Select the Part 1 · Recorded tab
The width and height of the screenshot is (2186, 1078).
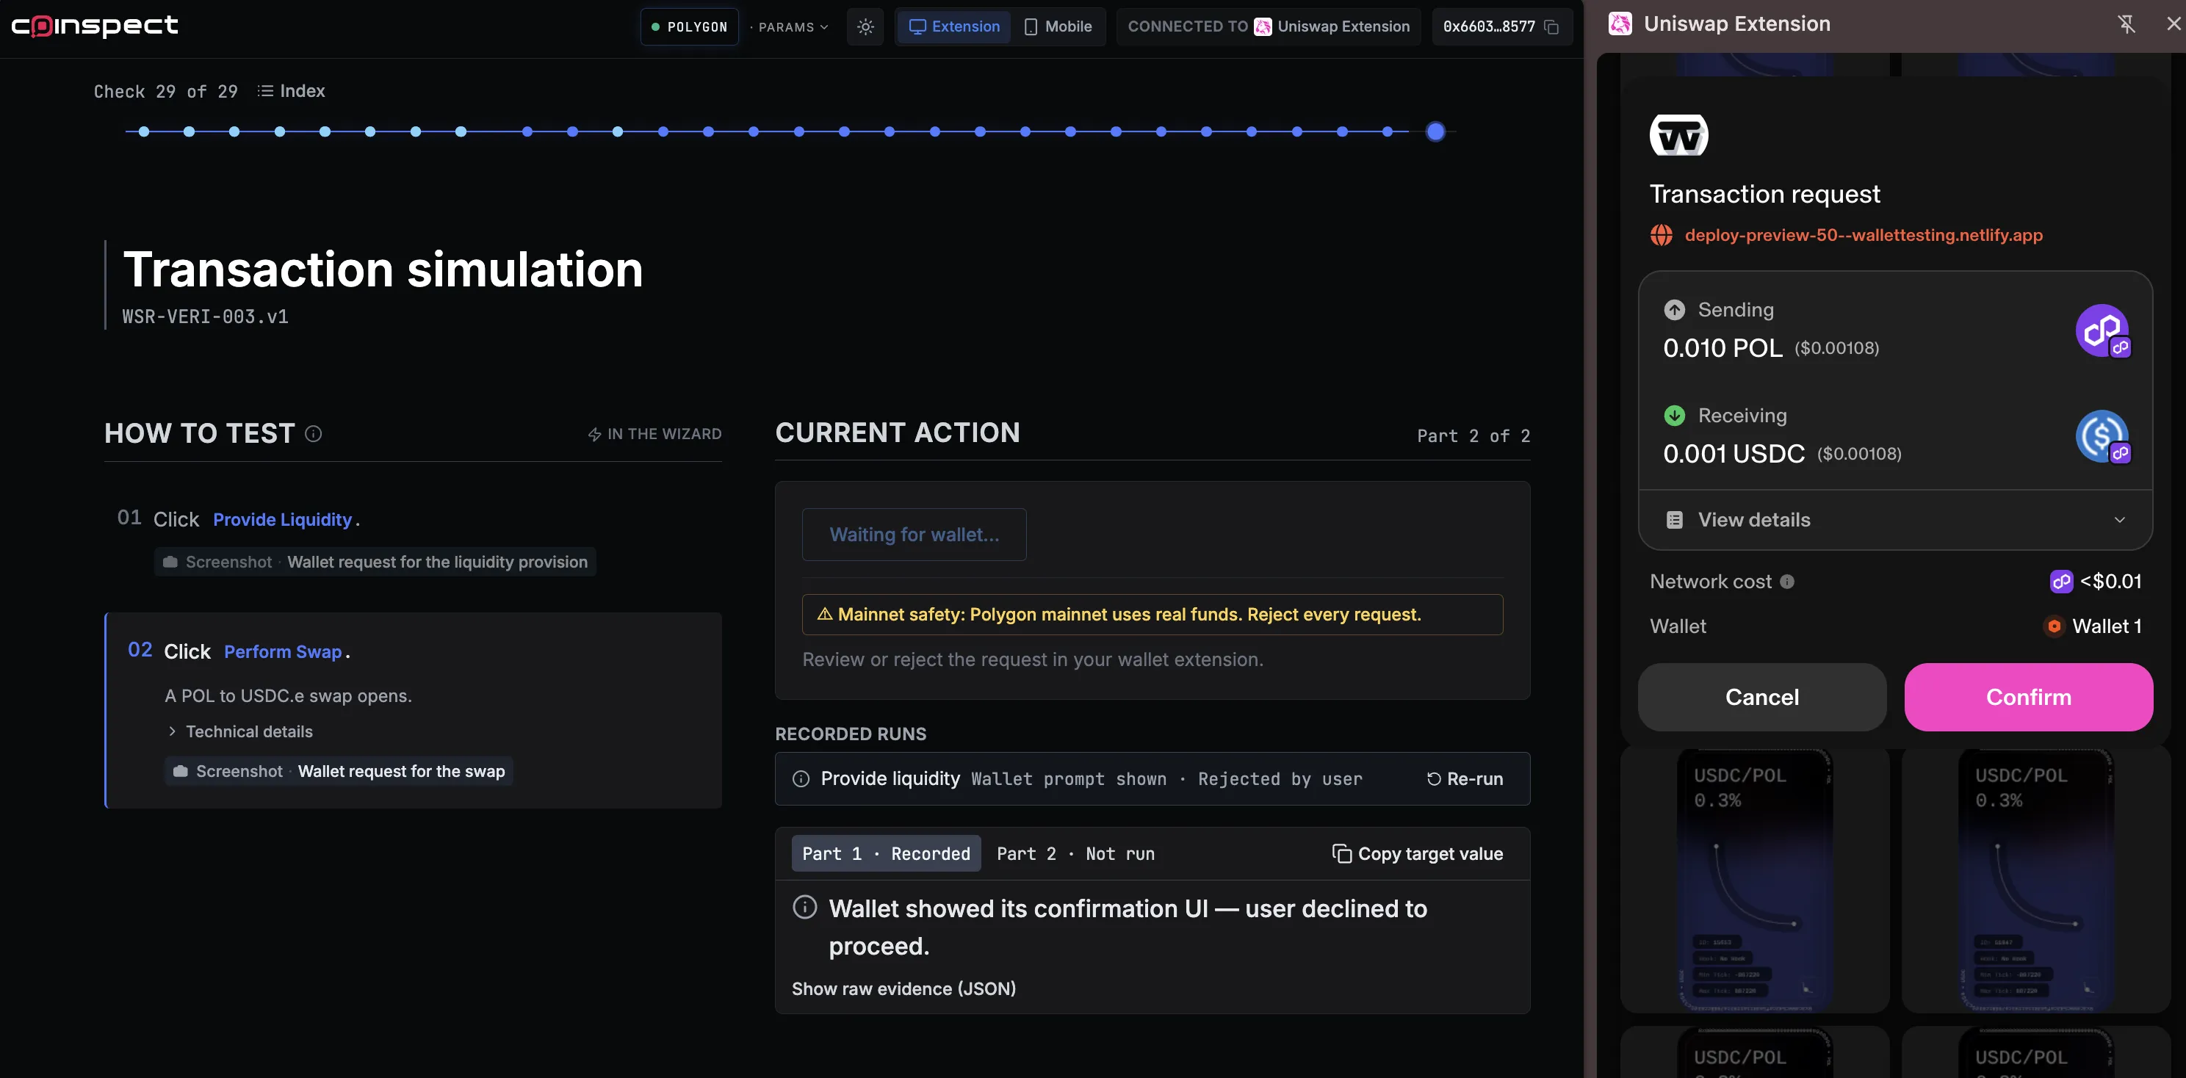[x=886, y=853]
